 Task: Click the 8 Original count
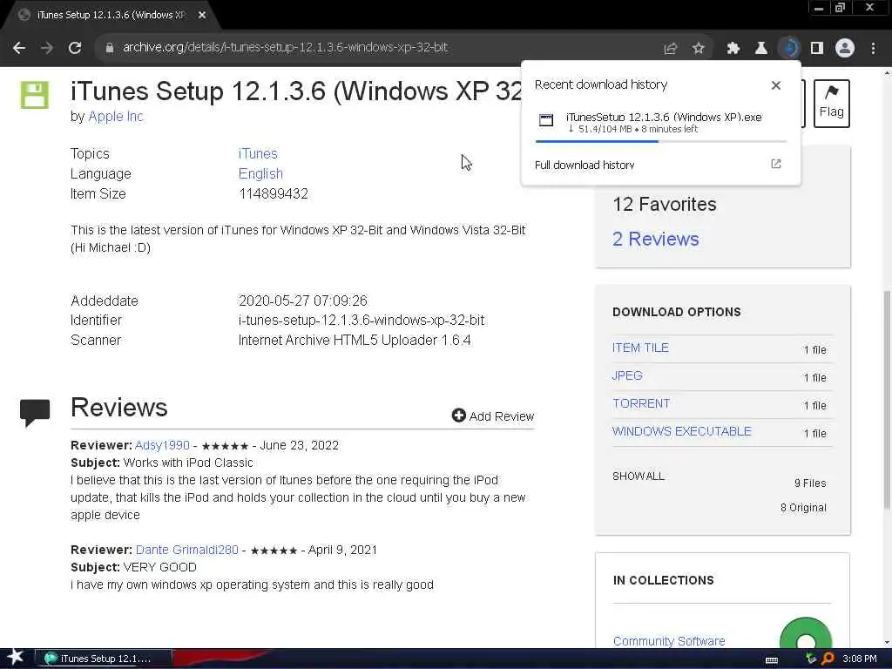point(803,508)
